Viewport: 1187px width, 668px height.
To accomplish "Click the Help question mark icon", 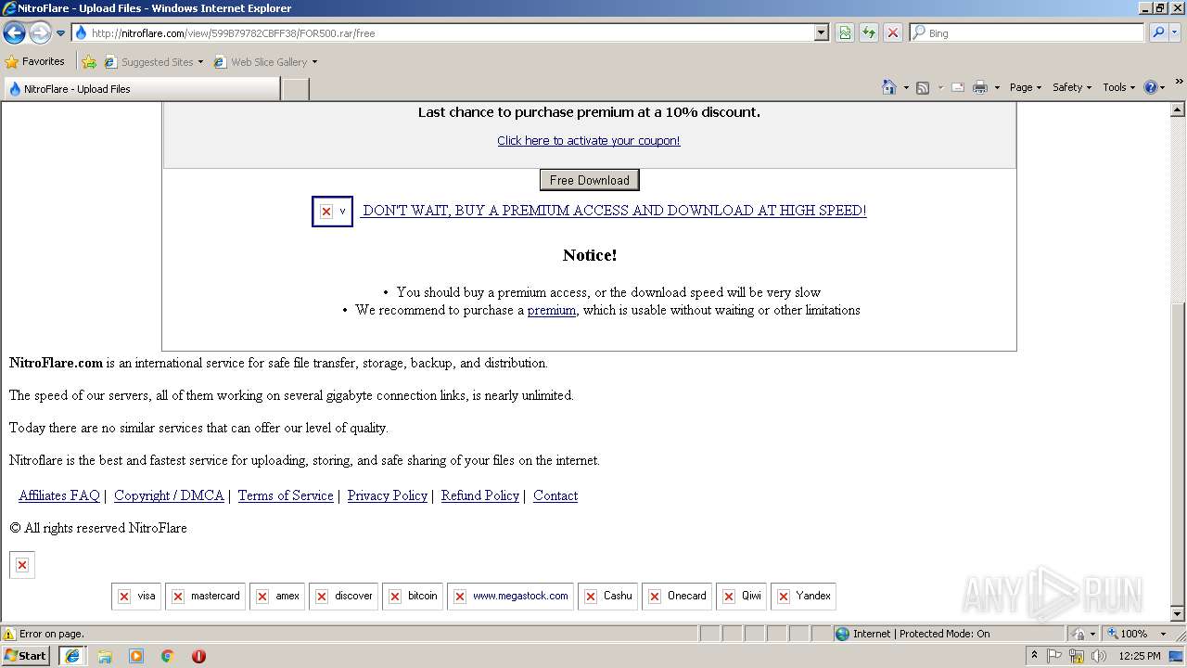I will [x=1151, y=87].
